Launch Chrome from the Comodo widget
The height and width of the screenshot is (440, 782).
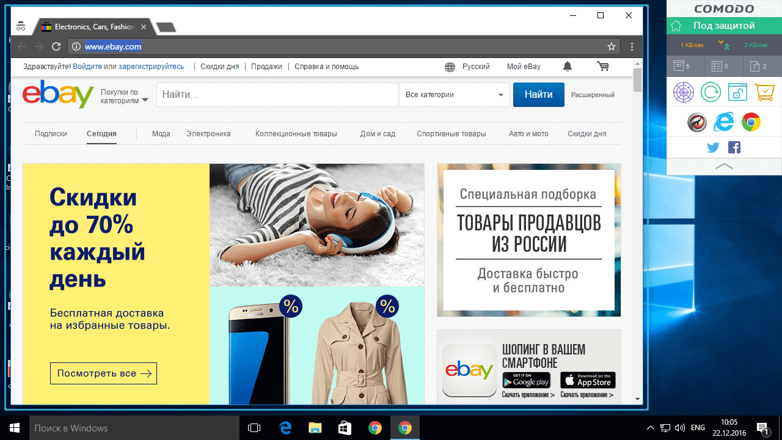(x=751, y=122)
